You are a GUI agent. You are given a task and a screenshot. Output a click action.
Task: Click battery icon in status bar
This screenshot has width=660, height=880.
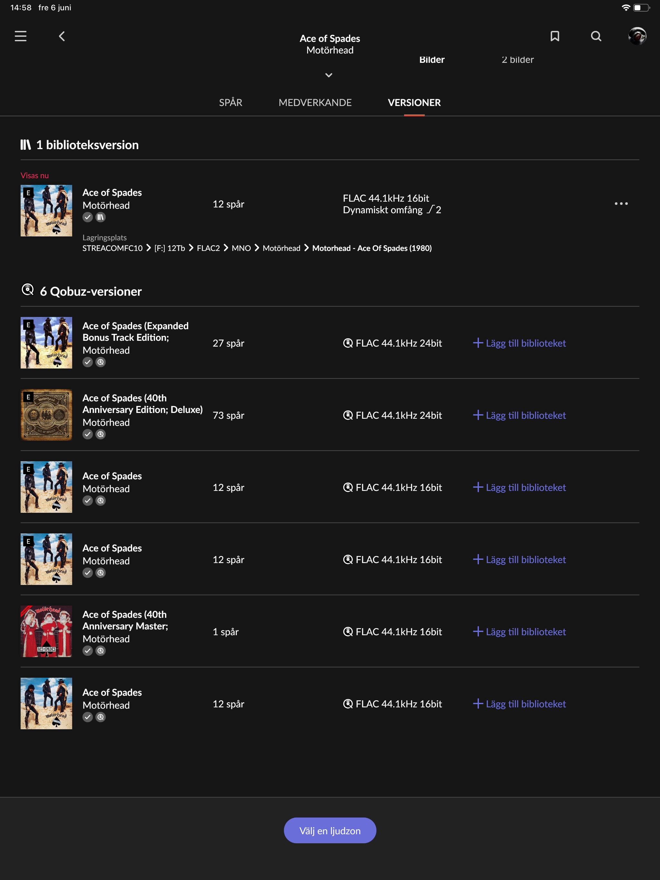[x=641, y=7]
